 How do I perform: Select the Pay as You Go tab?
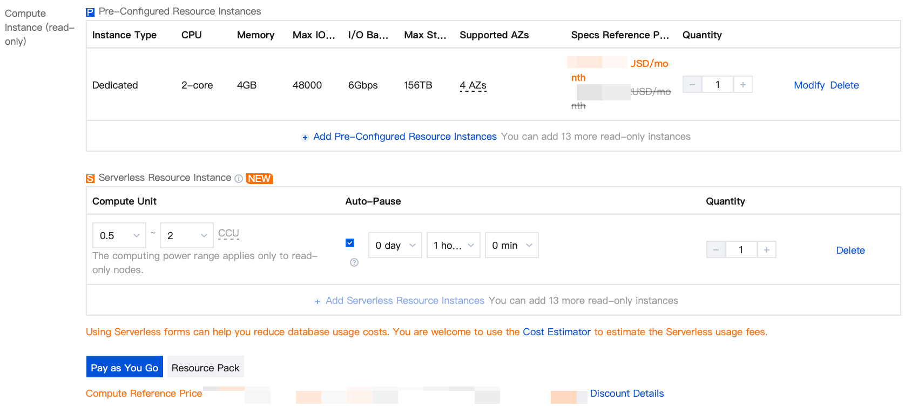[125, 367]
